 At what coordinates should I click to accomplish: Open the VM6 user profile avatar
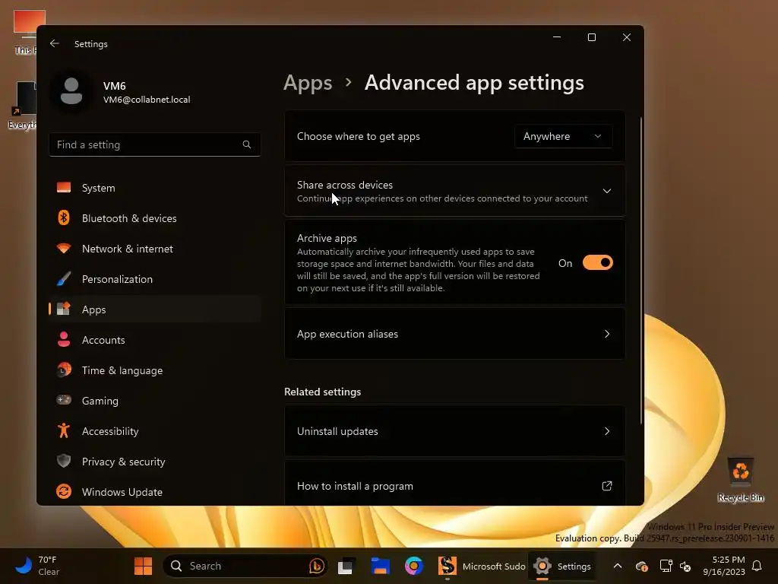click(71, 92)
